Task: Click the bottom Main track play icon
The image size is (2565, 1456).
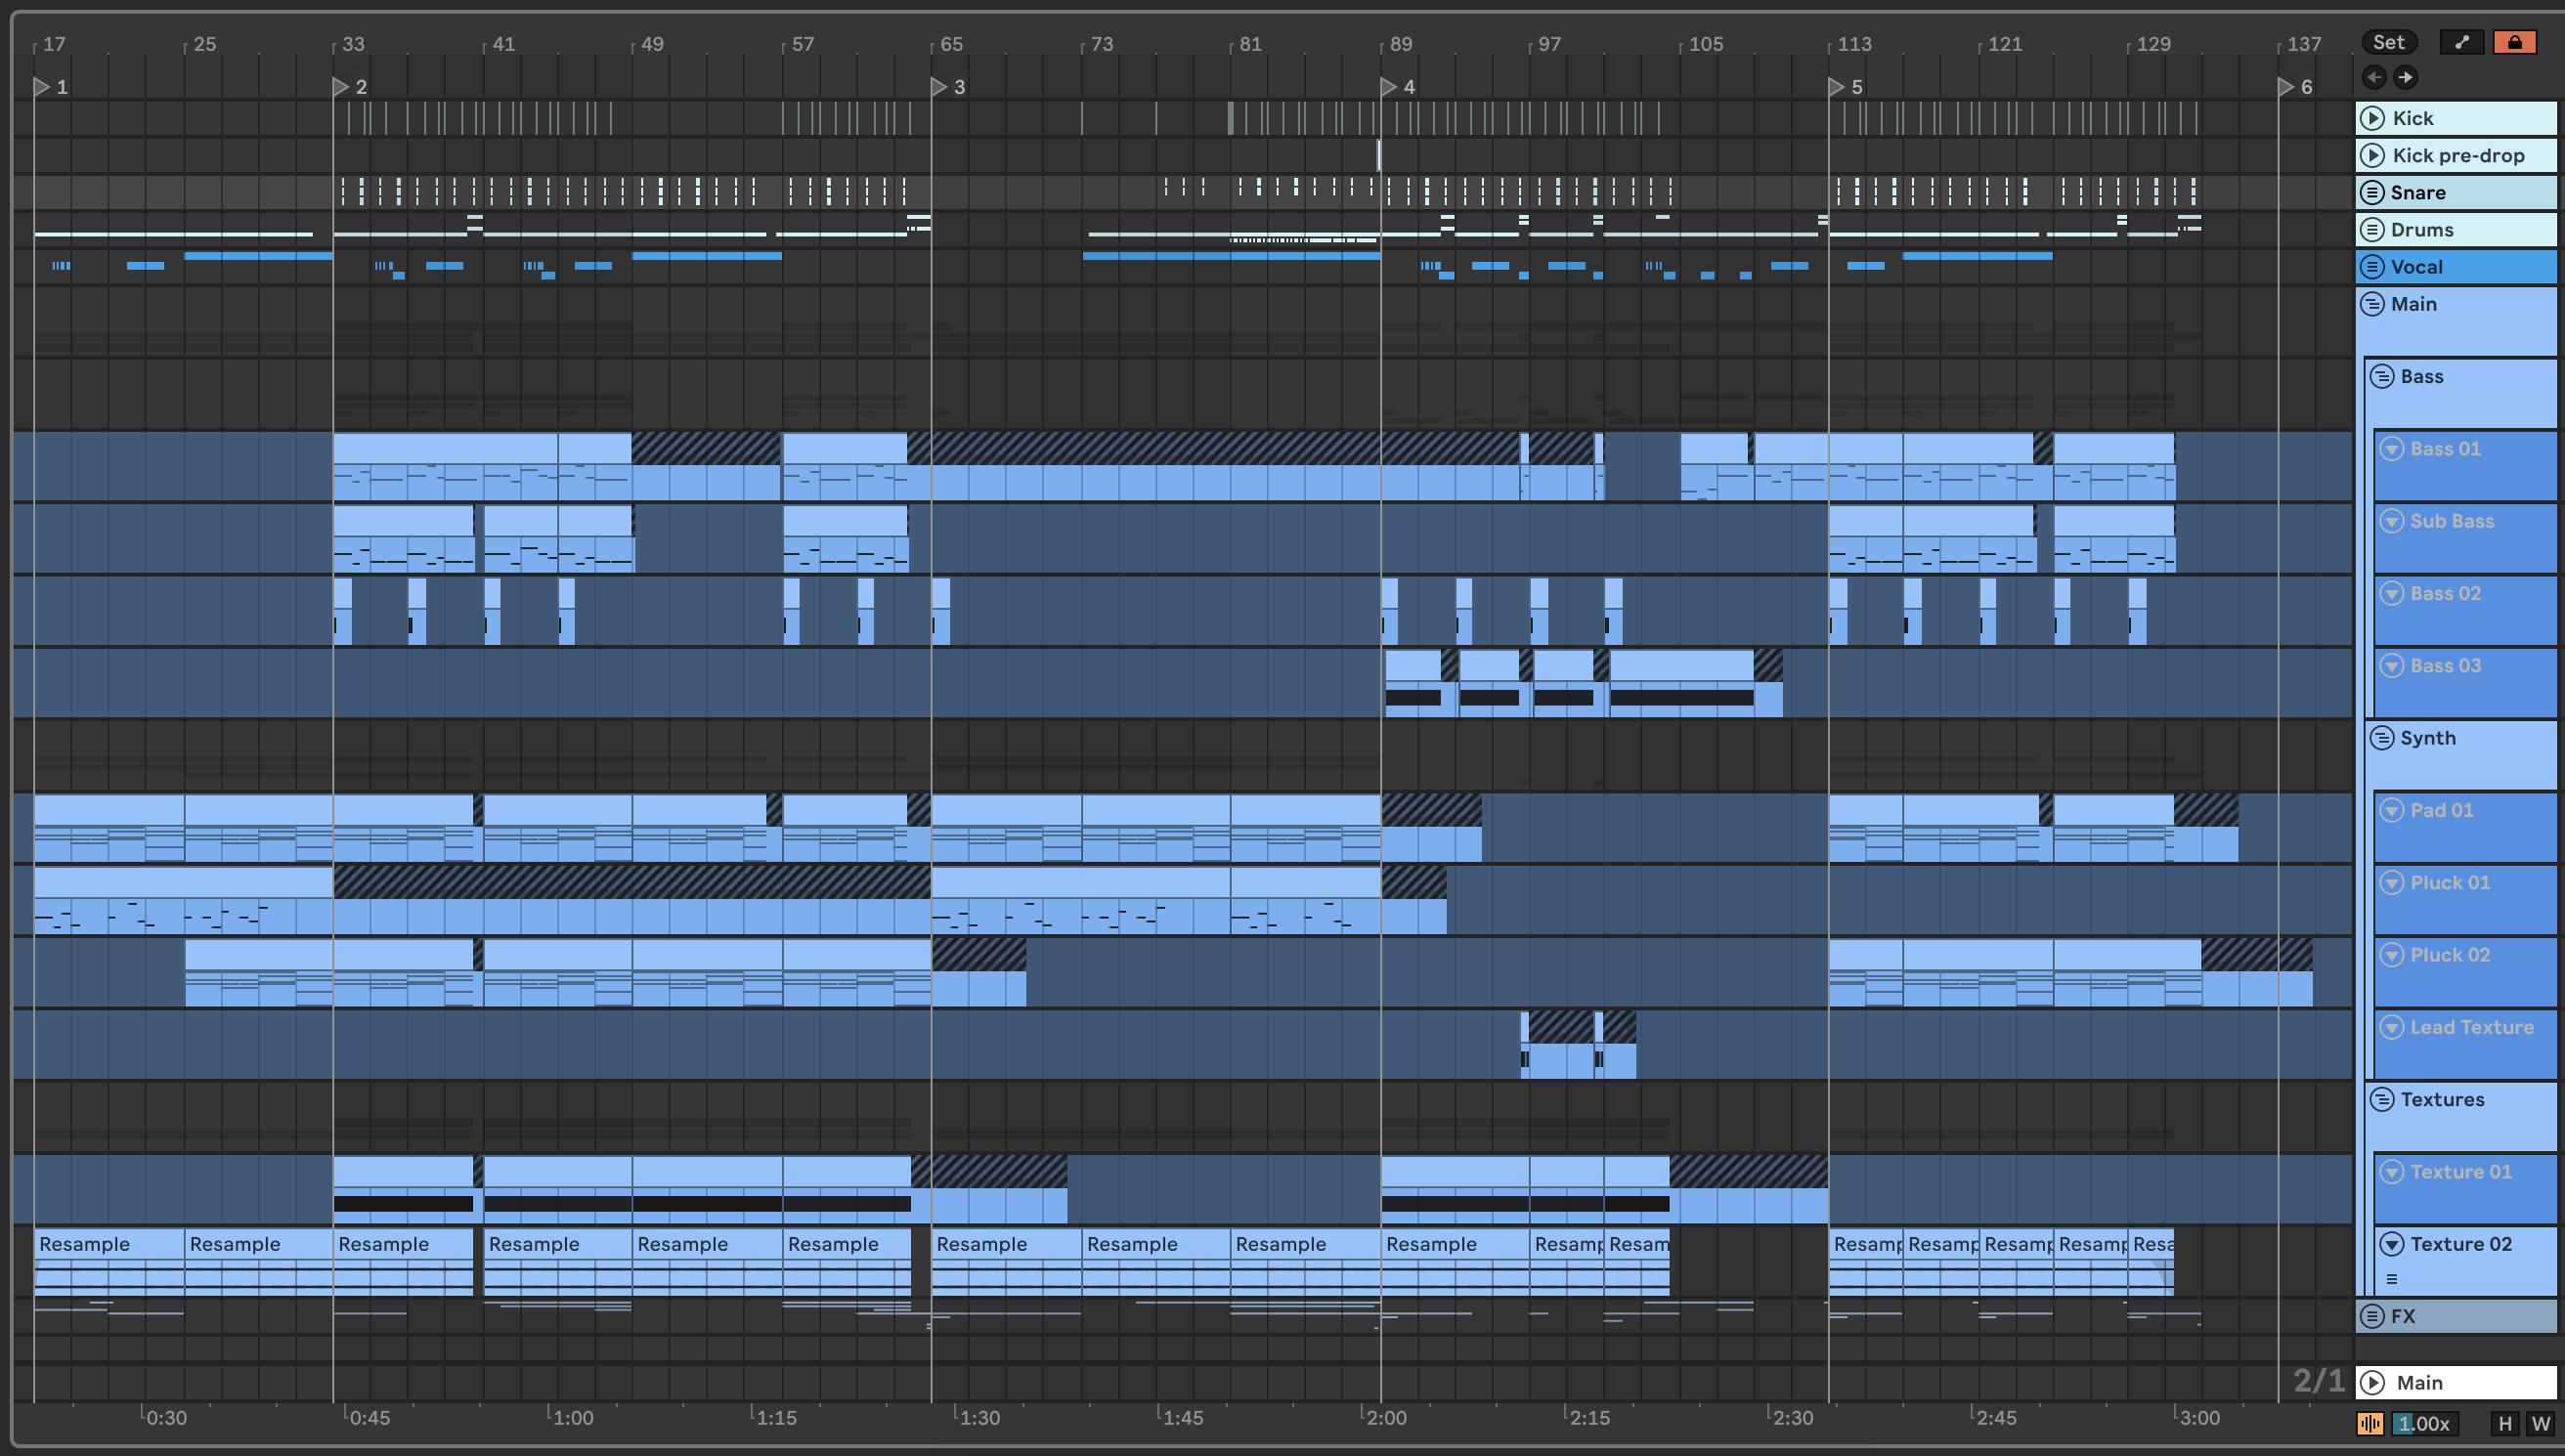Action: click(x=2372, y=1382)
